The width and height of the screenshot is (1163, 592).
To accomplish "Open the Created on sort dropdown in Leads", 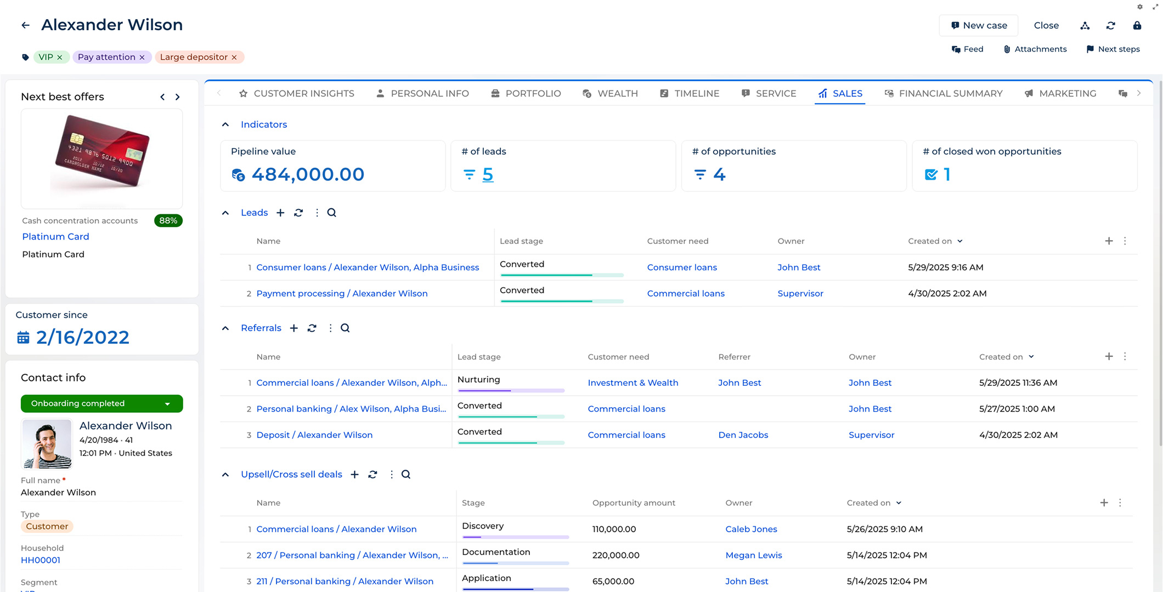I will (x=960, y=241).
